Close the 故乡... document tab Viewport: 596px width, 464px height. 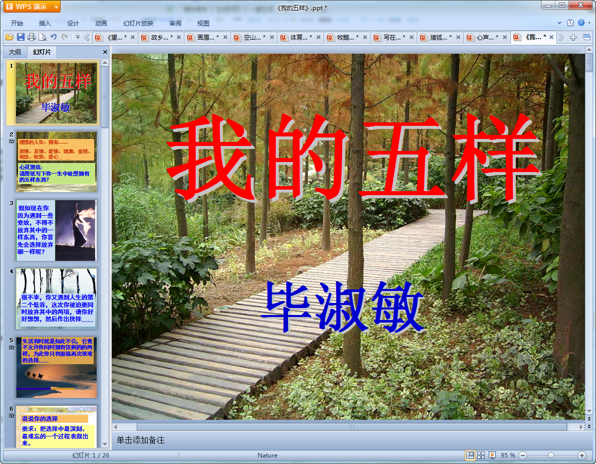tap(179, 37)
